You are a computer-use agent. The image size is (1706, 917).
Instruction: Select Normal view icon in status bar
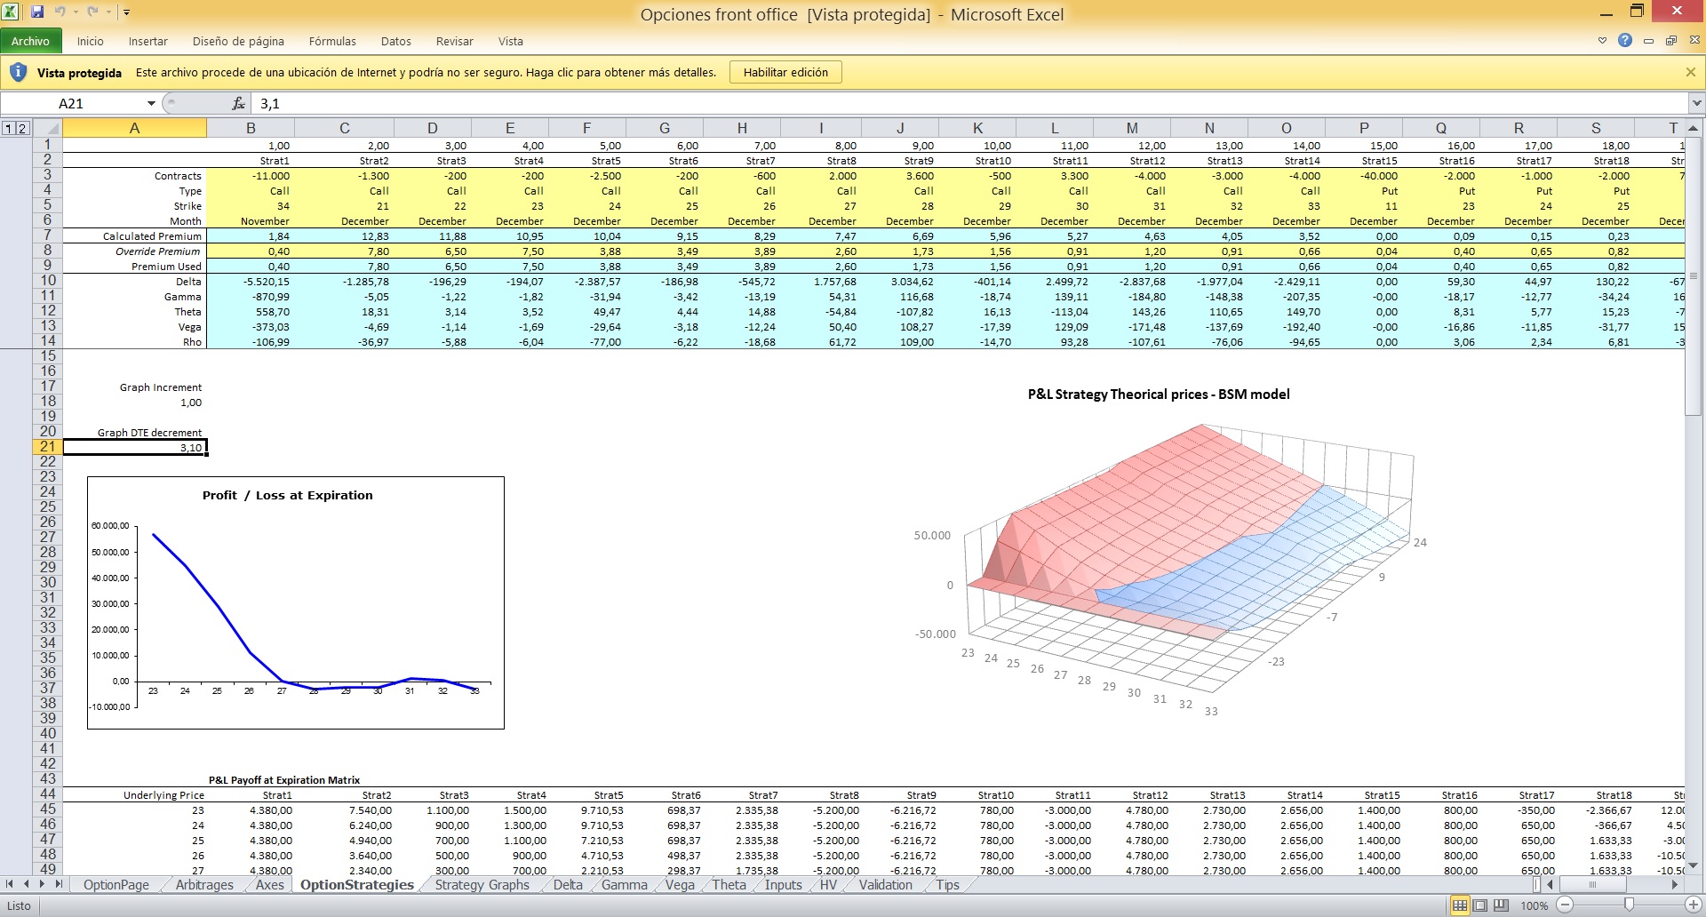(x=1460, y=905)
